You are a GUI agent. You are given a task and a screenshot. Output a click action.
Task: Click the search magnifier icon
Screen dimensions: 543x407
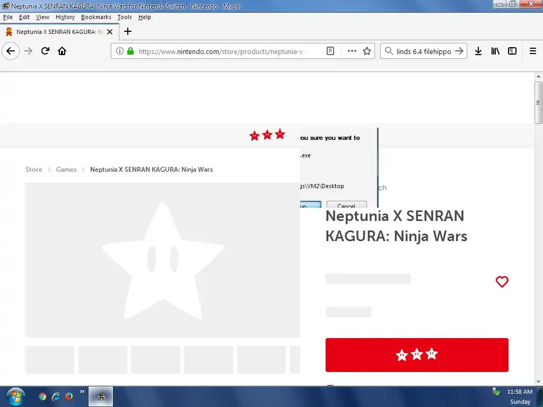(389, 51)
